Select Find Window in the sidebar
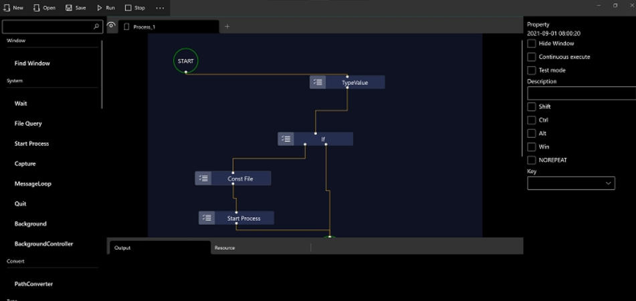Viewport: 636px width, 301px height. point(32,64)
